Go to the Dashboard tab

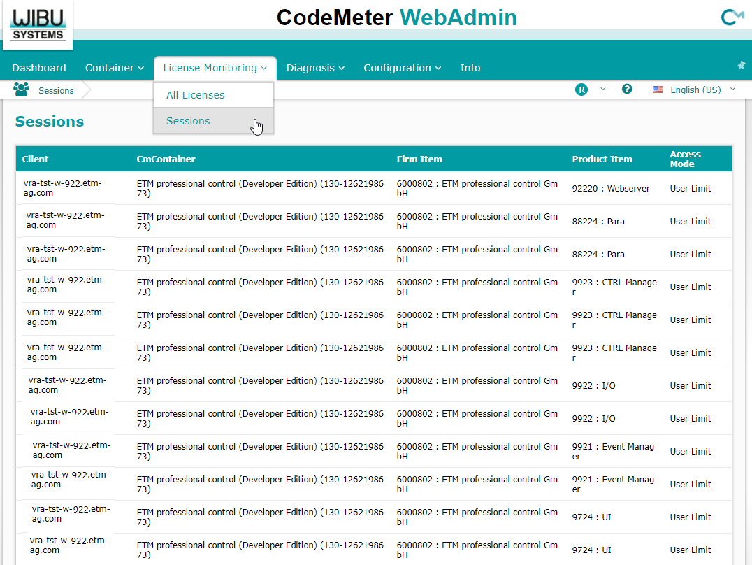(39, 68)
